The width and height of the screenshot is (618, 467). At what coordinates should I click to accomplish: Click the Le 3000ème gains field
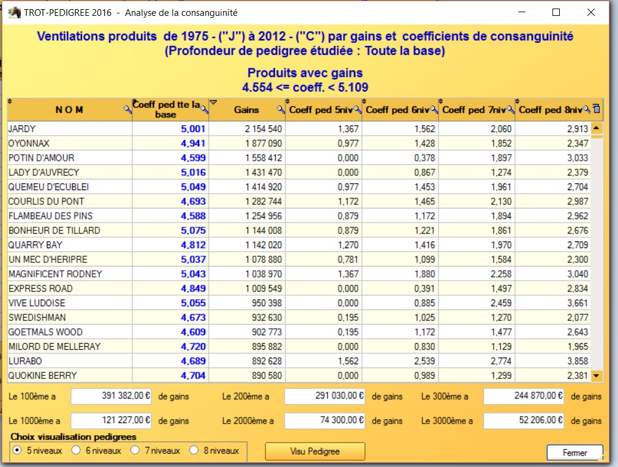(524, 421)
